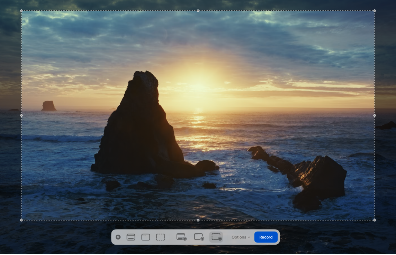Choose the Record Entire Screen icon
This screenshot has width=396, height=255.
[x=181, y=237]
